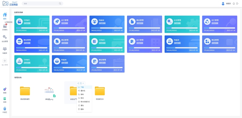Click the plus box to add a shortcut
This screenshot has width=242, height=118.
pyautogui.click(x=5, y=61)
